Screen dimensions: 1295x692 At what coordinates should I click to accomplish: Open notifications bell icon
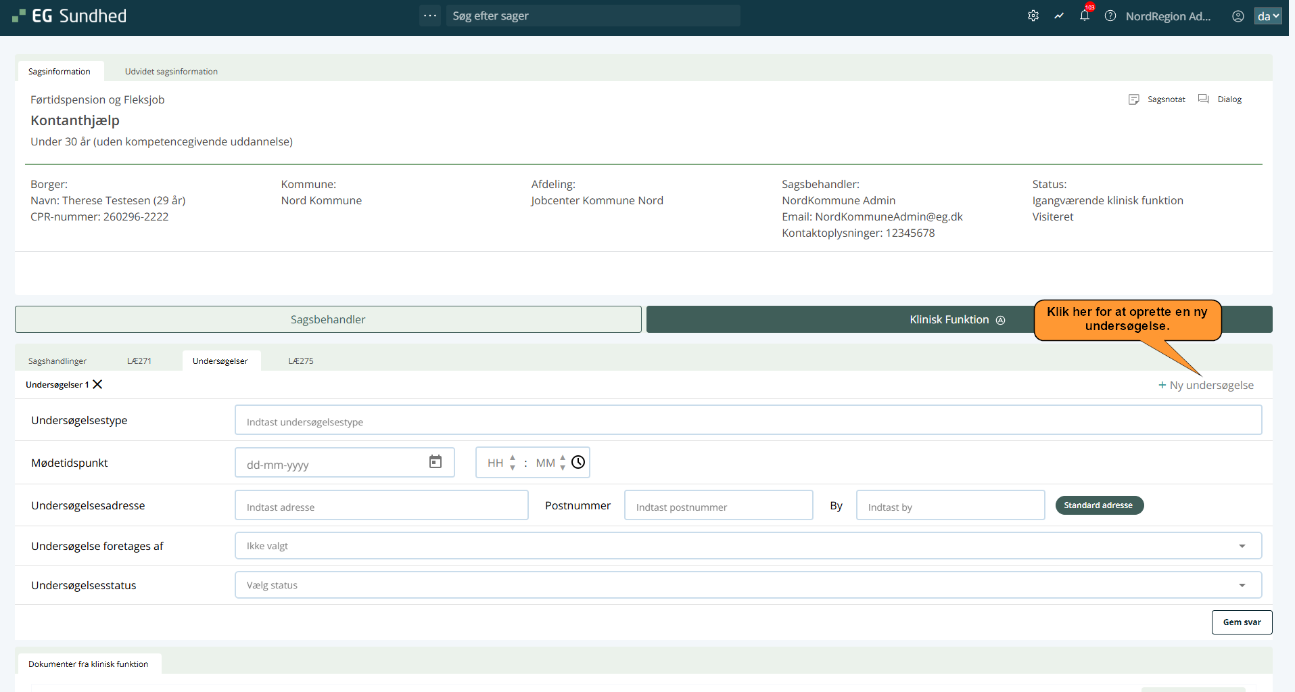(1085, 16)
